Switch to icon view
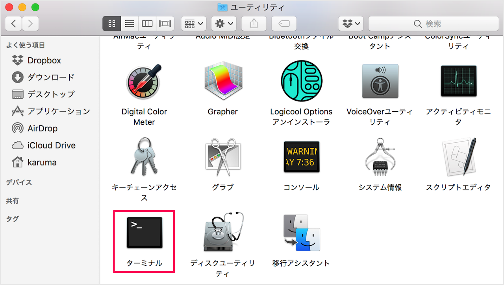The image size is (504, 285). tap(111, 24)
